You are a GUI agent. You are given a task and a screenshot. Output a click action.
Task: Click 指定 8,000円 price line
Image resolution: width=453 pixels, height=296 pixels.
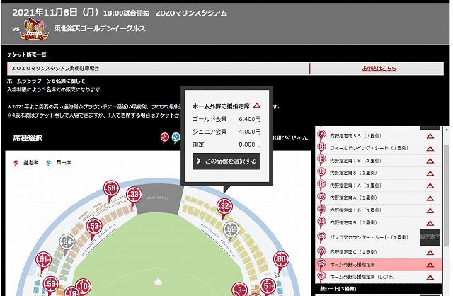pos(226,144)
